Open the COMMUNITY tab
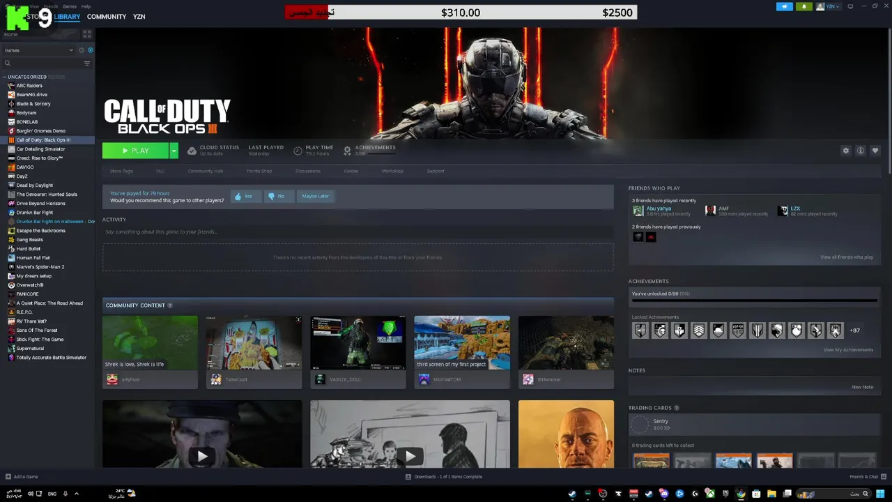This screenshot has width=892, height=502. click(107, 17)
